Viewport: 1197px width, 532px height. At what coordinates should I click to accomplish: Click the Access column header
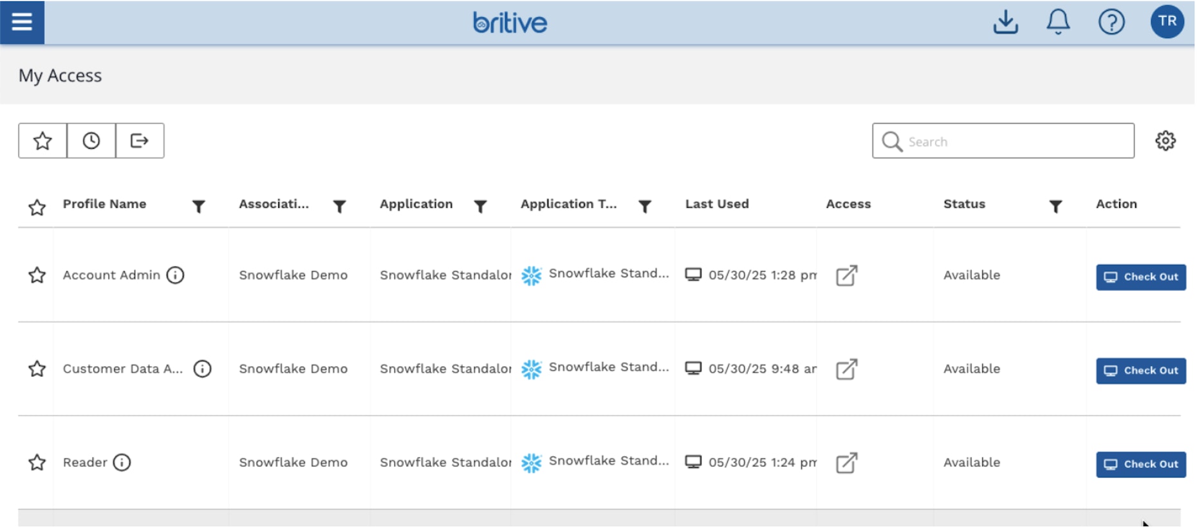click(848, 204)
